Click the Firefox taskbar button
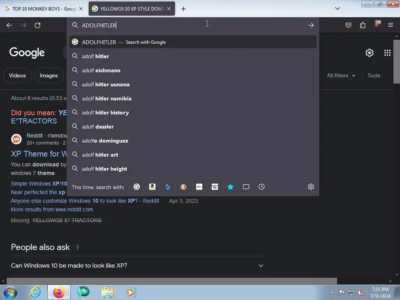 (x=59, y=292)
